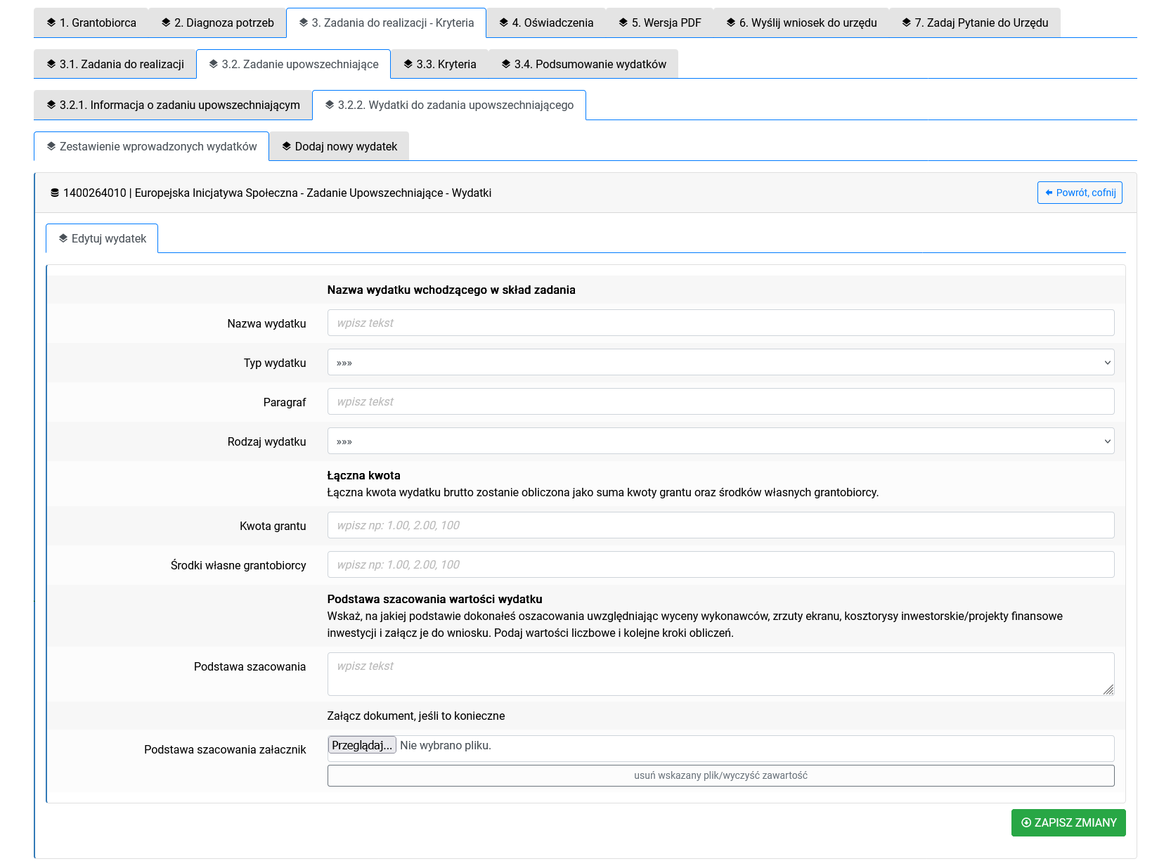
Task: Go to '3.2.1. Informacja o zadaniu upowszechniającym'
Action: pyautogui.click(x=173, y=105)
